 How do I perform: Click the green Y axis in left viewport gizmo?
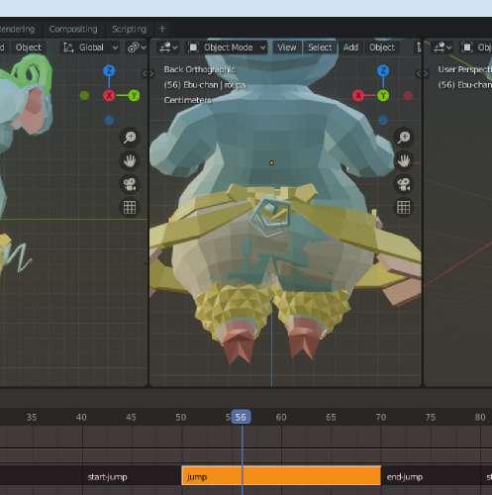[134, 96]
